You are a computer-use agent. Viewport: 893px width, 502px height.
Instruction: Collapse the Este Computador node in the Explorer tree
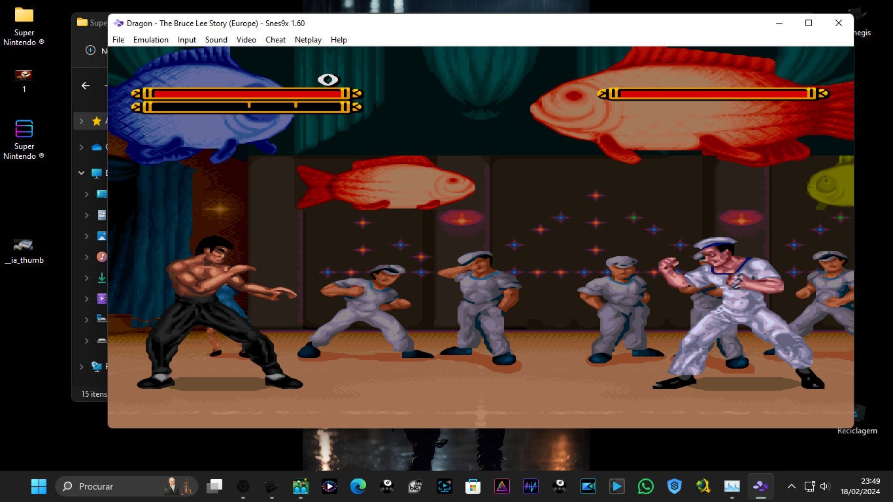click(x=81, y=173)
